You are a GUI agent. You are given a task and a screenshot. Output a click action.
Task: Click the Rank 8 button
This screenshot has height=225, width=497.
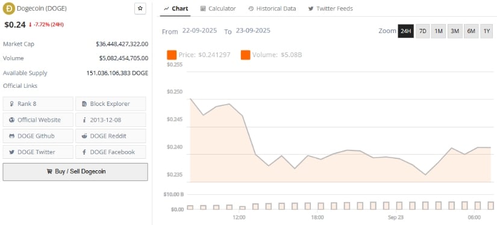click(x=38, y=104)
